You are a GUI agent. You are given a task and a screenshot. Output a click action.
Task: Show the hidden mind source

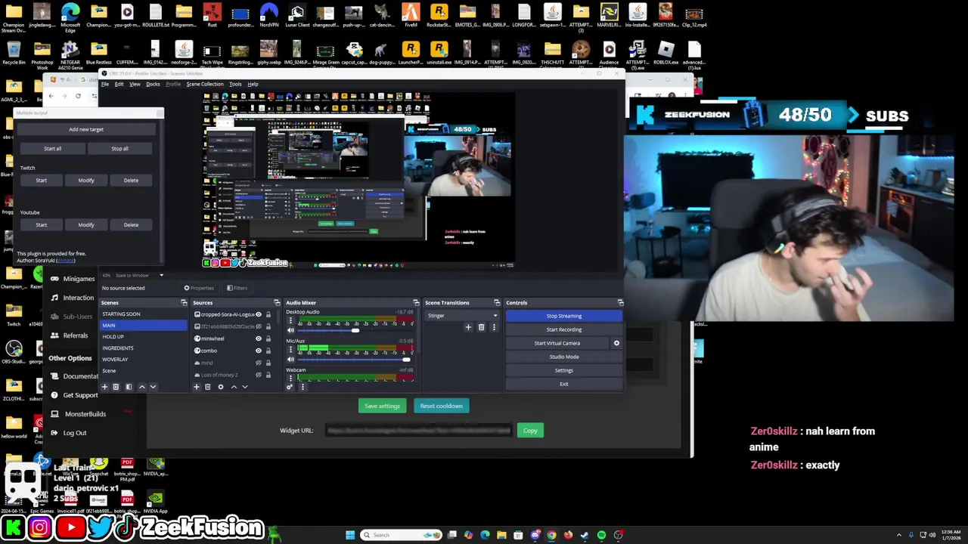pyautogui.click(x=258, y=363)
